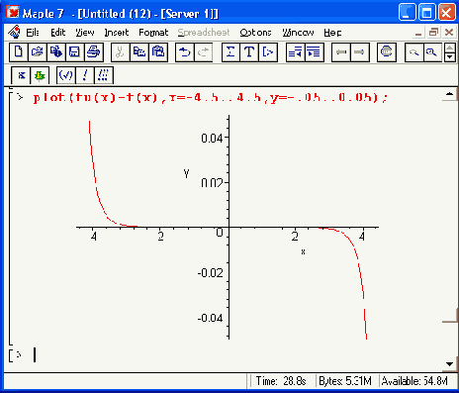The image size is (459, 393).
Task: Undo the last action with the toolbar arrow
Action: 185,52
